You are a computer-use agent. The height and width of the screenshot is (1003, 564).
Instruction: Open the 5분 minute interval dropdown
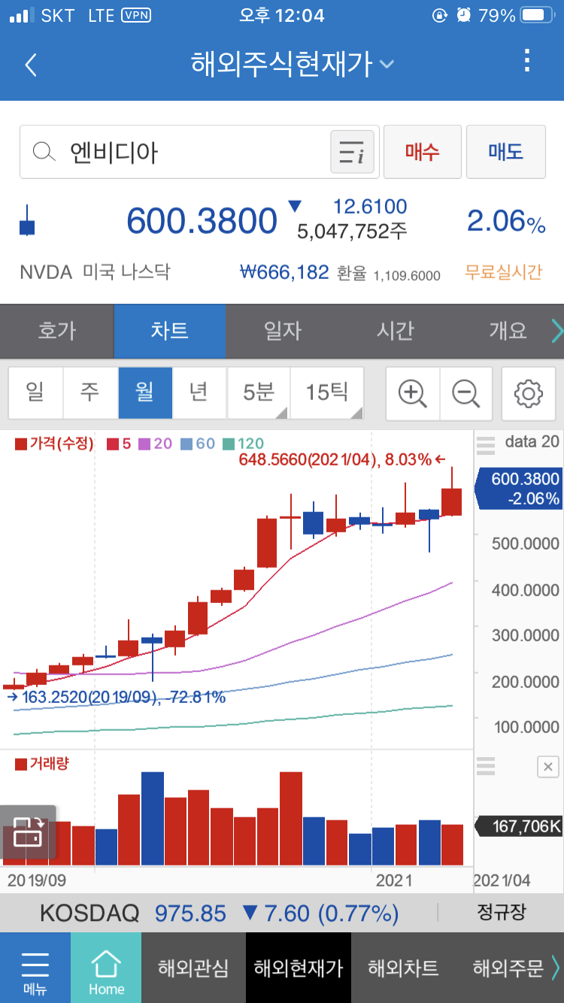259,392
